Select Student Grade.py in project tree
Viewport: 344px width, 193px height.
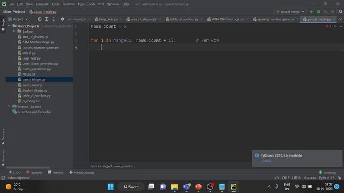tap(34, 91)
